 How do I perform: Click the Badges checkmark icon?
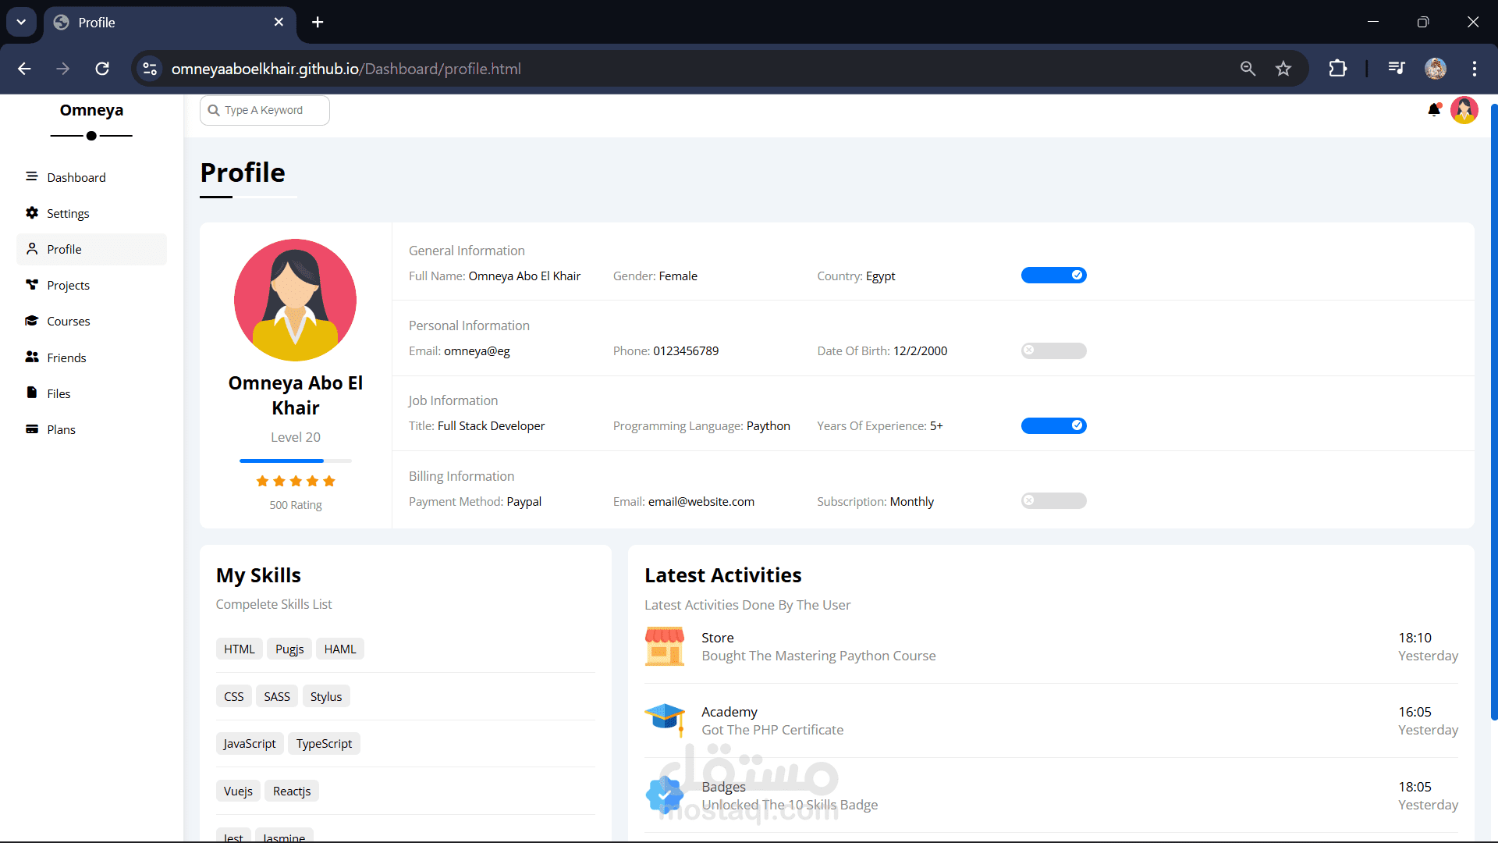664,795
